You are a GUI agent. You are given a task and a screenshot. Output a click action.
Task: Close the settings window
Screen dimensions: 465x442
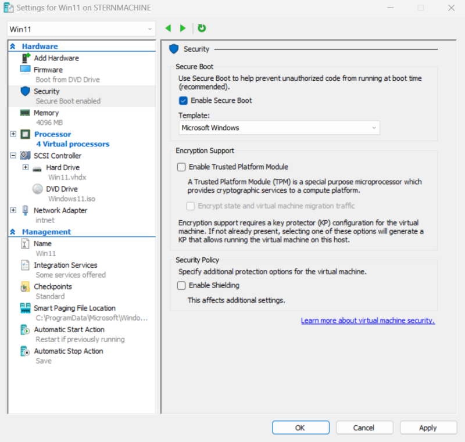452,8
